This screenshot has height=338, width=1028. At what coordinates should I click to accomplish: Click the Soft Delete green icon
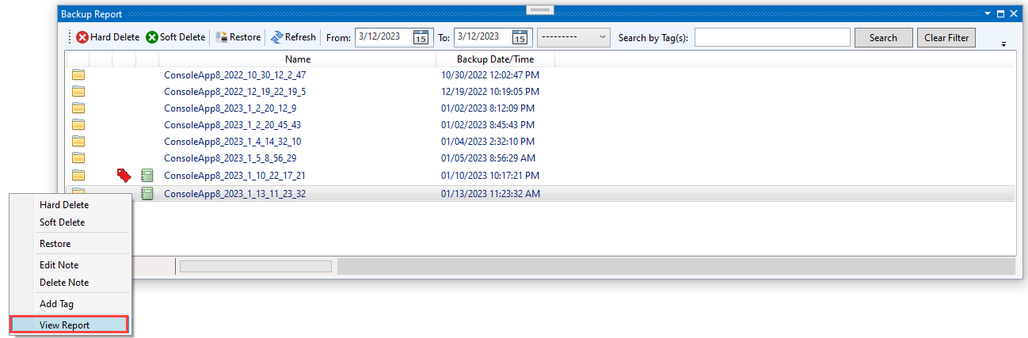(152, 37)
